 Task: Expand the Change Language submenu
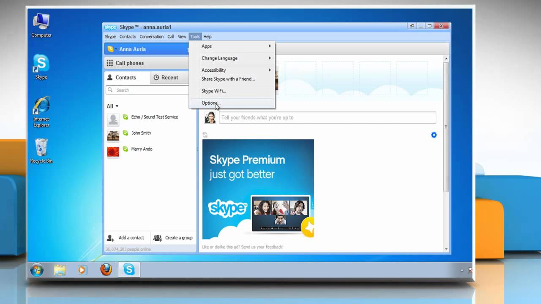tap(232, 58)
